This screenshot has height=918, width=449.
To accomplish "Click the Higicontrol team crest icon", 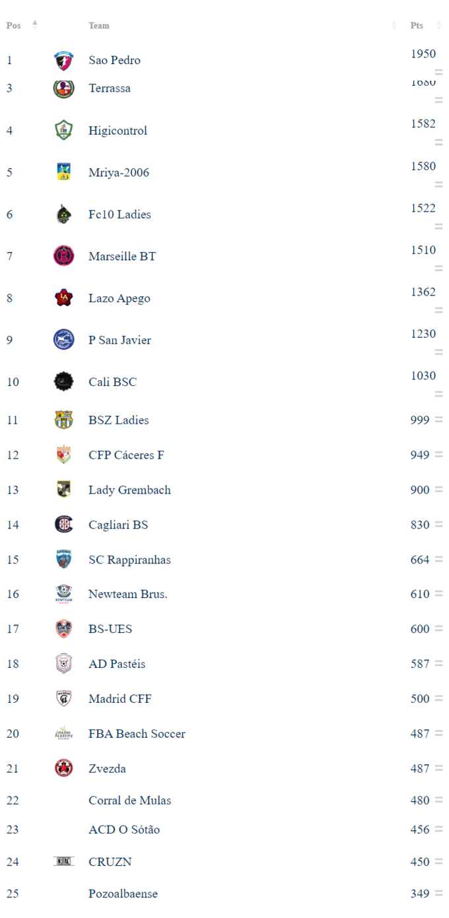I will 63,130.
